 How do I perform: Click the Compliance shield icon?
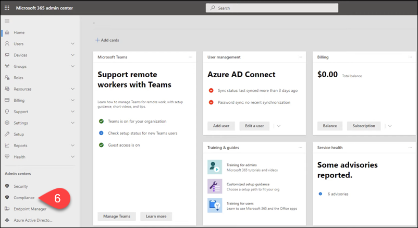[7, 197]
